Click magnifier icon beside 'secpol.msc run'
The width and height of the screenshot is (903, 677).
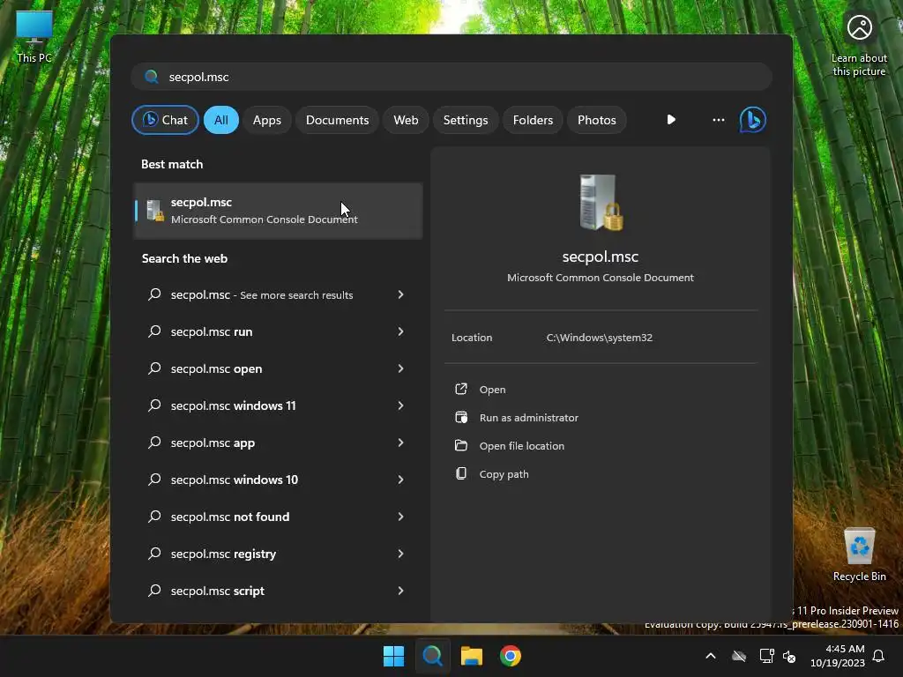tap(154, 331)
